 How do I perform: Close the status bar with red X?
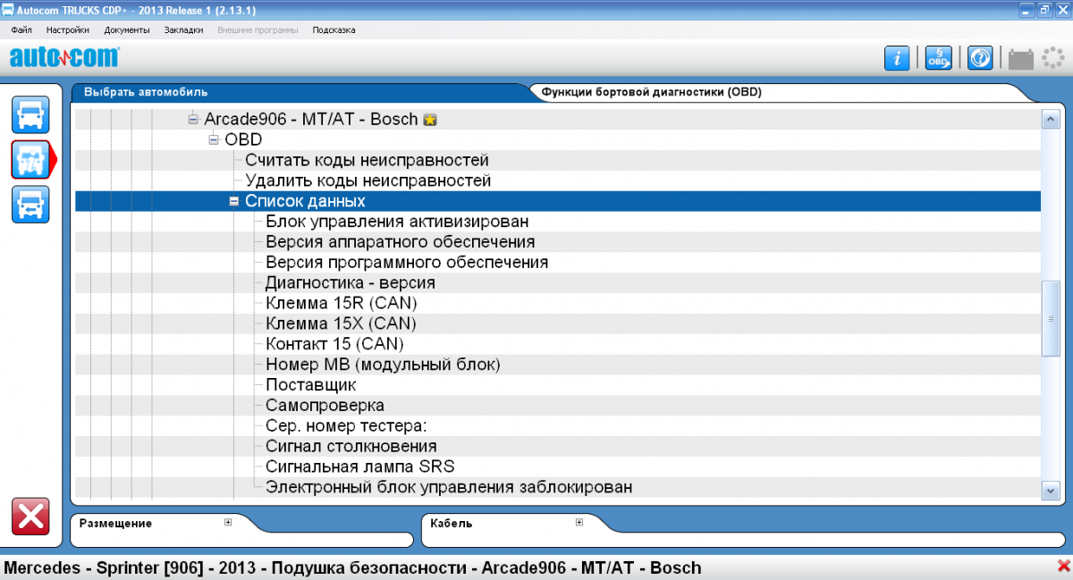coord(1063,566)
